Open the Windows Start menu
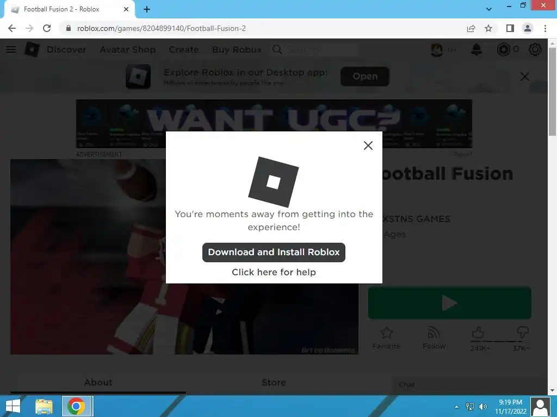The image size is (557, 417). click(13, 406)
